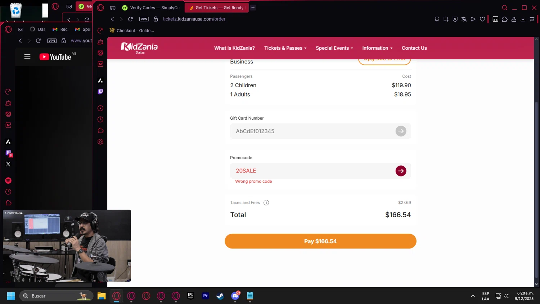Open YouTube hamburger menu in back window
Image resolution: width=540 pixels, height=304 pixels.
tap(27, 57)
